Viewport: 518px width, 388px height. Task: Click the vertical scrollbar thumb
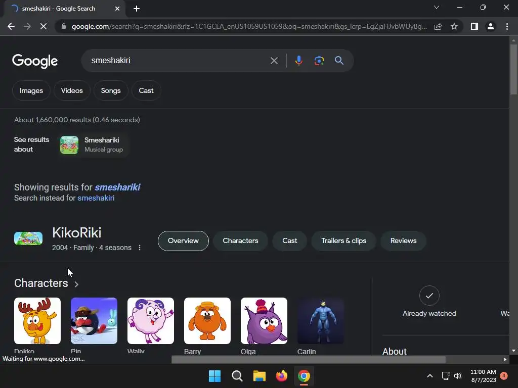pos(513,69)
